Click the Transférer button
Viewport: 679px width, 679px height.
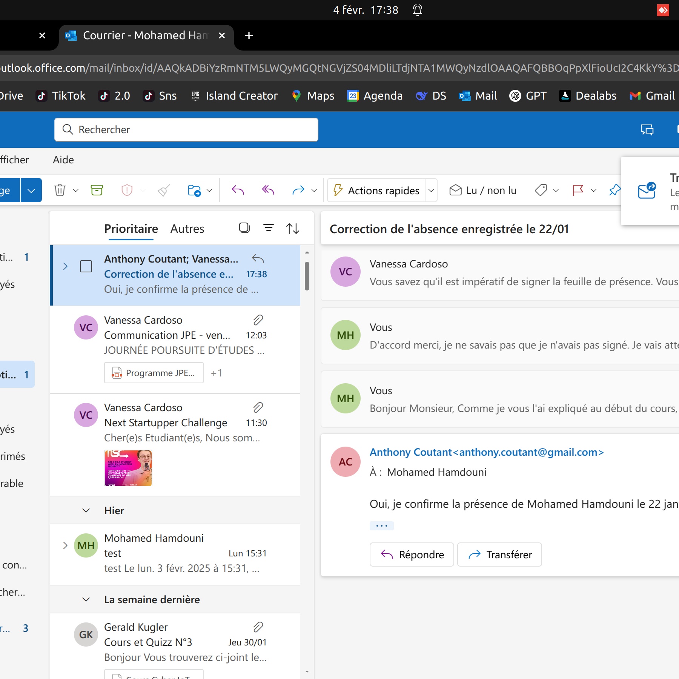pyautogui.click(x=499, y=555)
